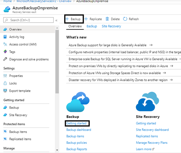Click the Tags icon in sidebar
This screenshot has width=181, height=153.
pyautogui.click(x=5, y=52)
